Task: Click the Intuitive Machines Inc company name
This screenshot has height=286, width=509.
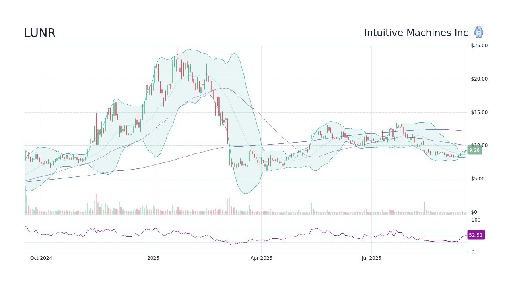Action: click(416, 33)
